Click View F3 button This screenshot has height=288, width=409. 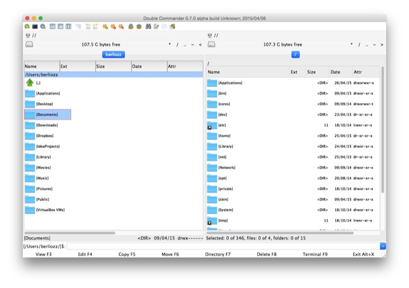coord(44,254)
